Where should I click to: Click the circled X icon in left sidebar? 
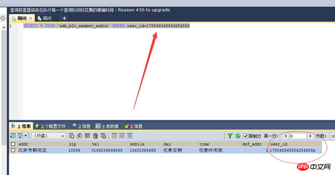(x=3, y=18)
